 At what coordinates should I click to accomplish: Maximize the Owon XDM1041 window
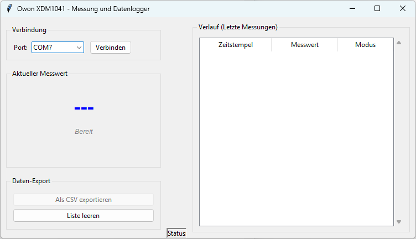coord(377,8)
